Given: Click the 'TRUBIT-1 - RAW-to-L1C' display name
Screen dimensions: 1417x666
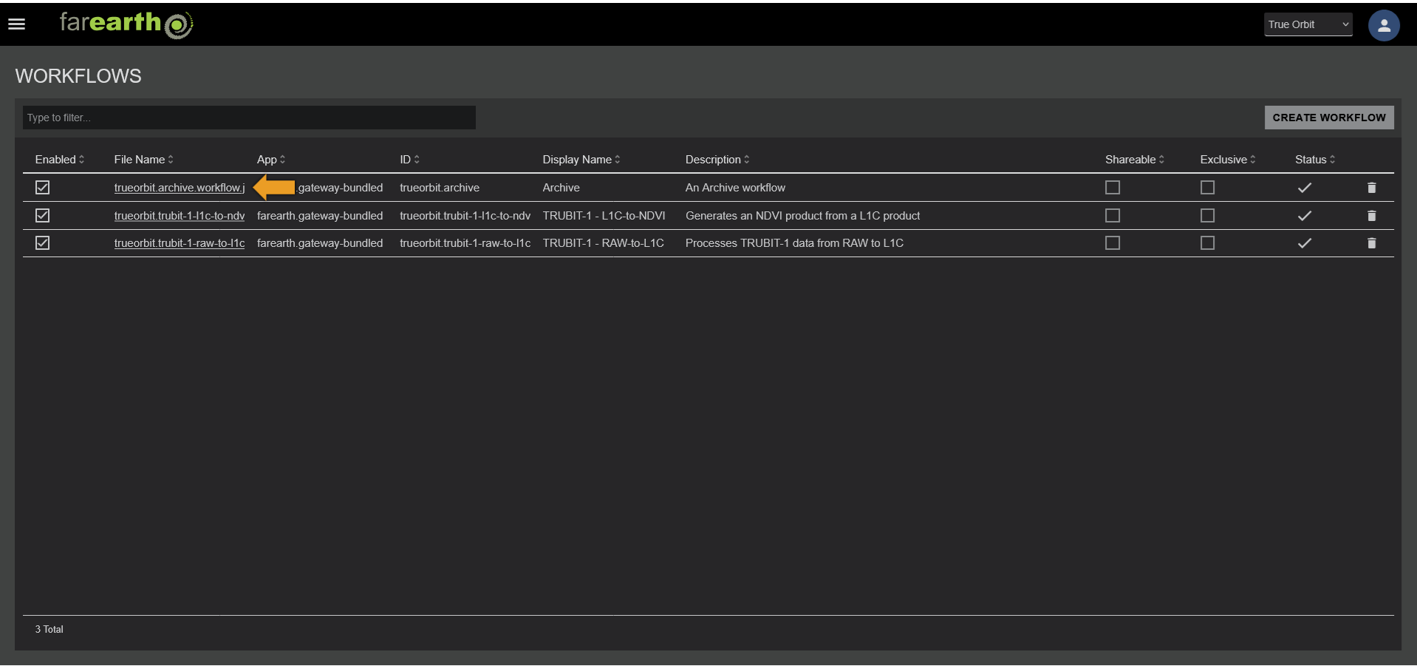Looking at the screenshot, I should click(x=603, y=243).
